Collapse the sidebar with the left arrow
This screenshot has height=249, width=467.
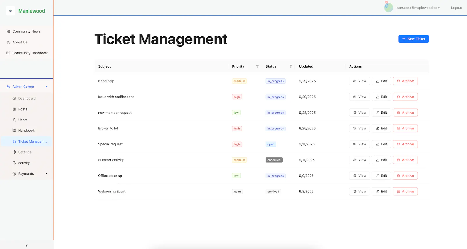point(27,246)
